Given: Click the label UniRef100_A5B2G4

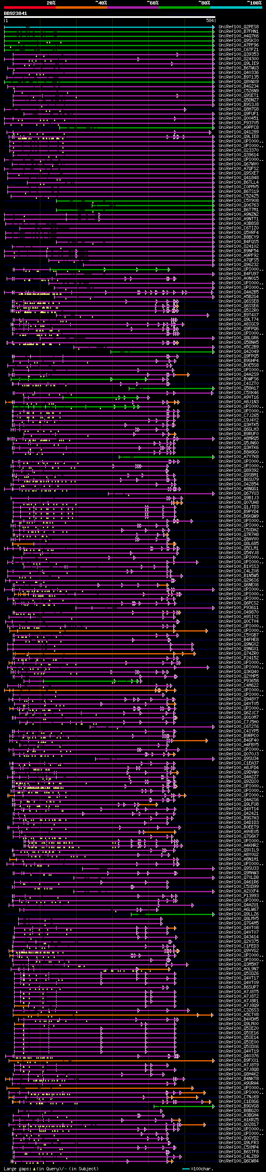Looking at the screenshot, I should click(x=239, y=297).
